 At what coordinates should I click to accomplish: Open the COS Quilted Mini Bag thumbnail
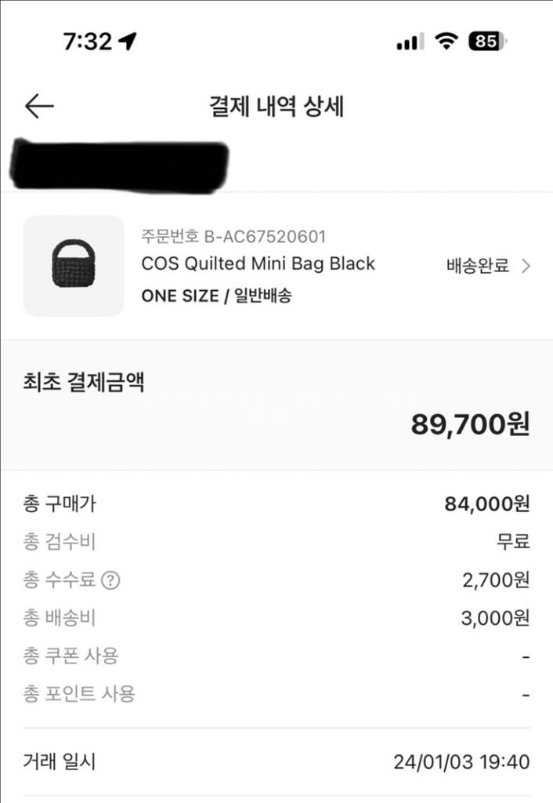click(74, 266)
